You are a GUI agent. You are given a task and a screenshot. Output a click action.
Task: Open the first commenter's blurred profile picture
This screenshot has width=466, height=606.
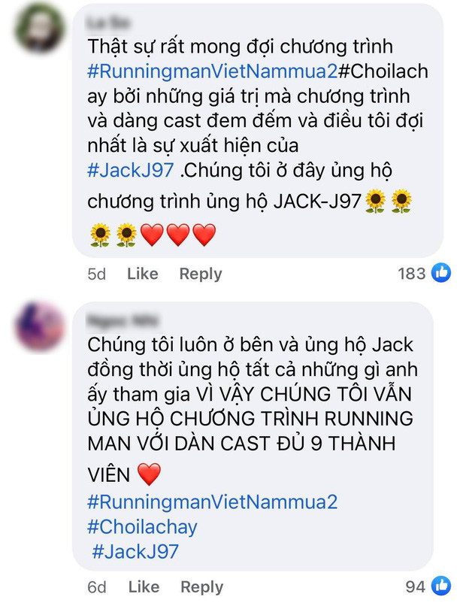point(39,27)
